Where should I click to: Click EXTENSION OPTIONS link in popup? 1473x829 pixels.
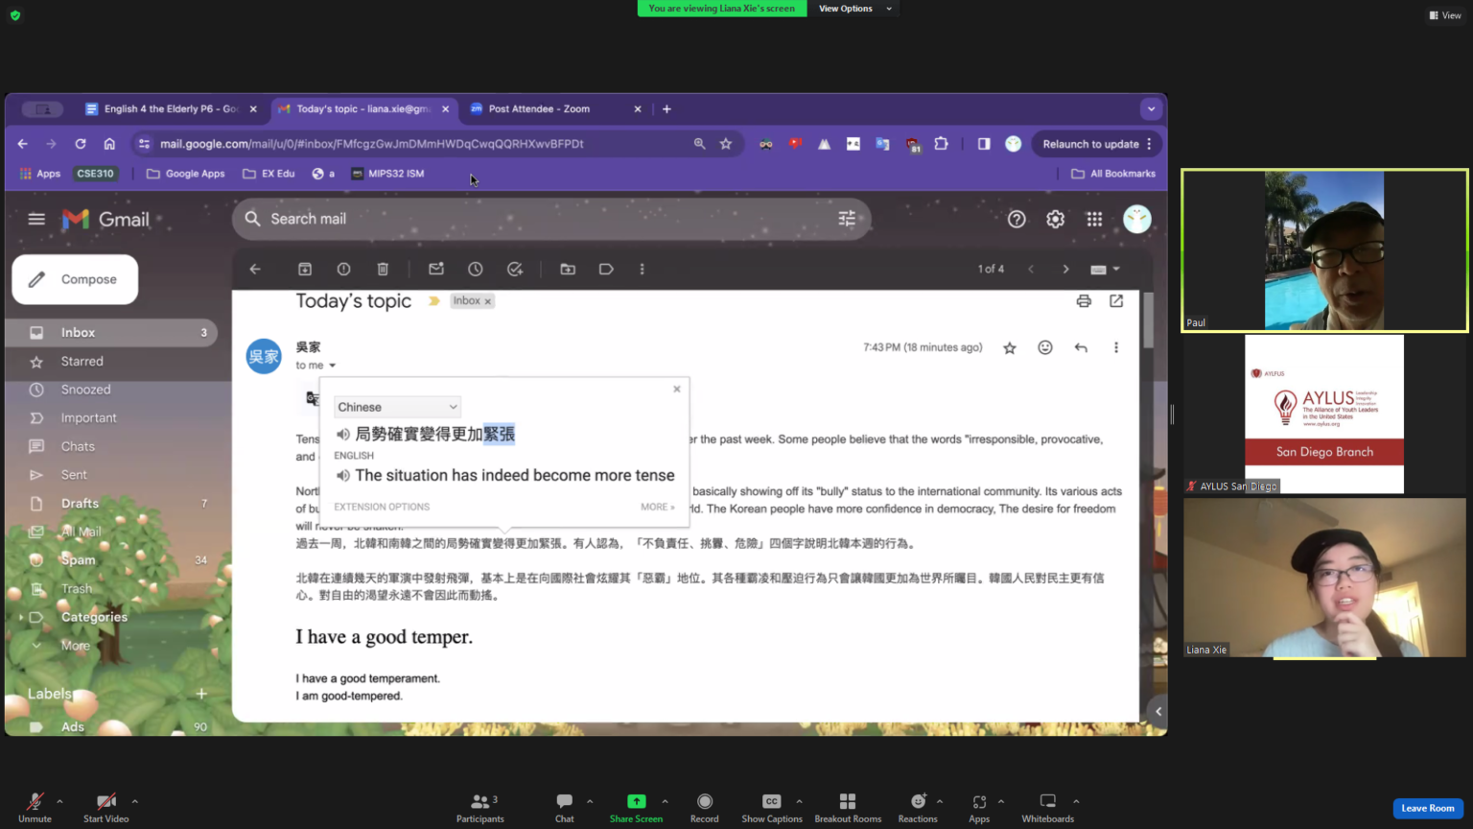pyautogui.click(x=382, y=507)
